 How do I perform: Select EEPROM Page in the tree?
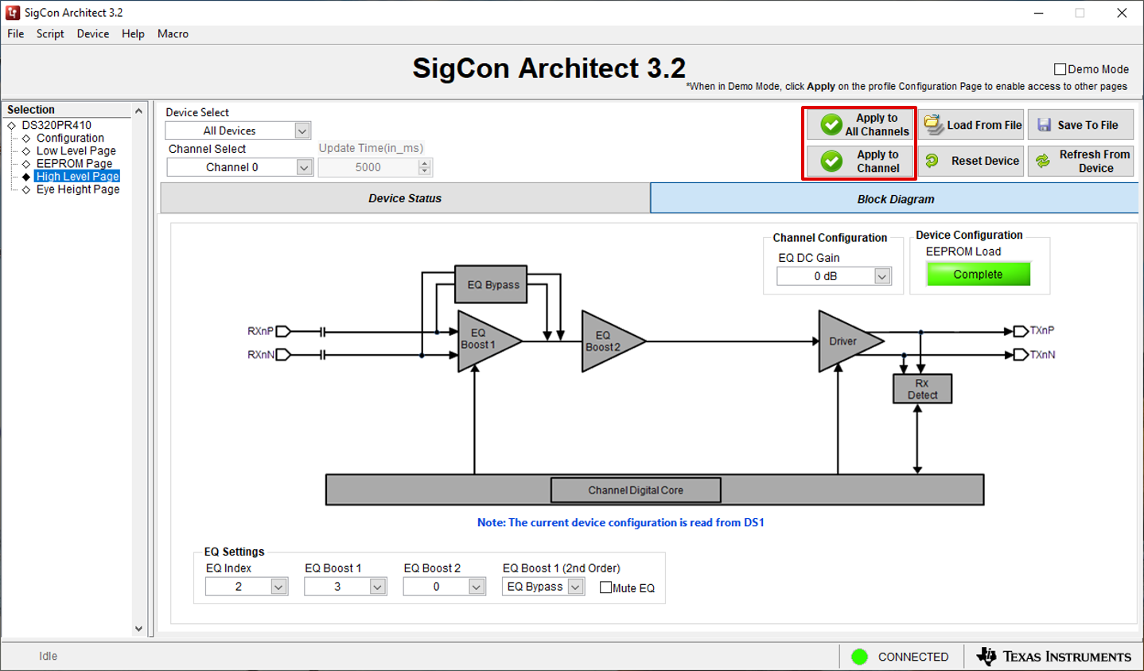pos(74,163)
